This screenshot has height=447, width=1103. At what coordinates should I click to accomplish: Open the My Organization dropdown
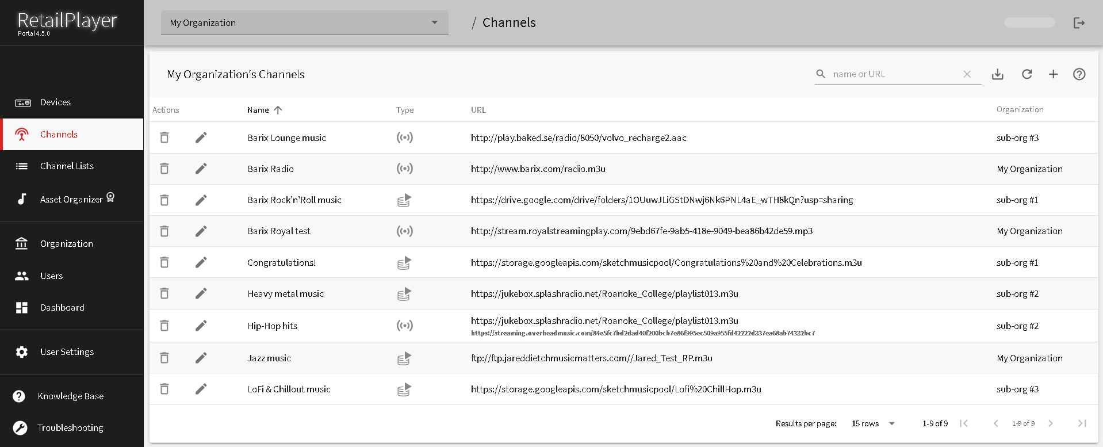(x=304, y=23)
